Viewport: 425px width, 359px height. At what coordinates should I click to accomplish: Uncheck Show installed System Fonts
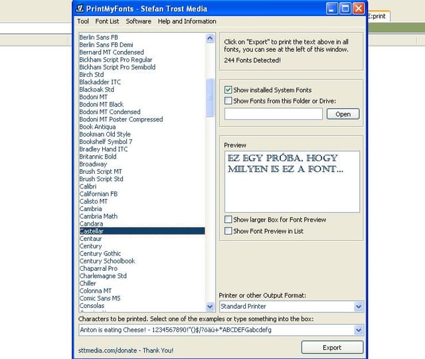228,90
